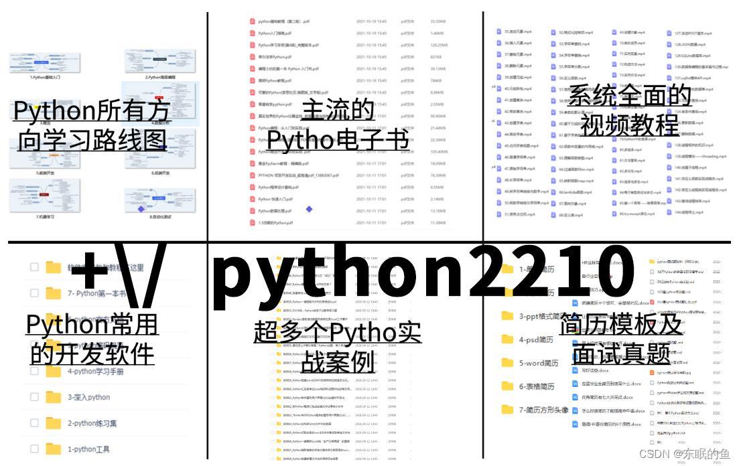Click video icon of 51.使用点切符.mp4
The width and height of the screenshot is (741, 466).
click(x=498, y=214)
